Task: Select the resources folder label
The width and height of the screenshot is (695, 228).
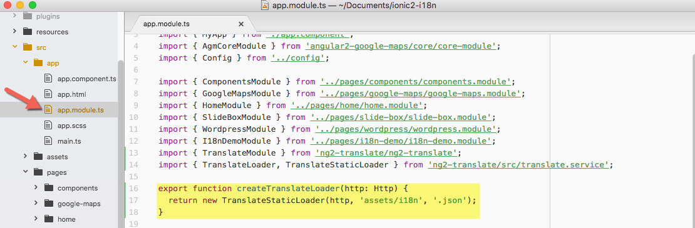Action: (x=53, y=32)
